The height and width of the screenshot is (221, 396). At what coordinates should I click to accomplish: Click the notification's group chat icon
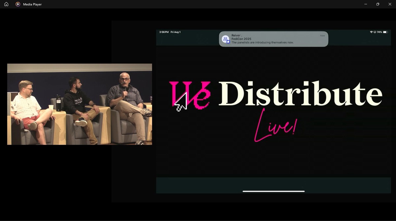pyautogui.click(x=226, y=40)
